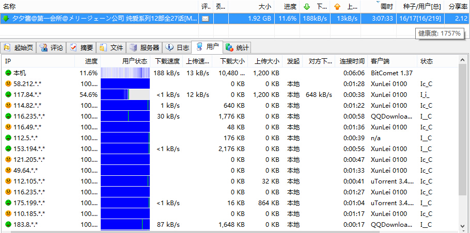Click the status face icon beside 49.64.*.*
Viewport: 470px width, 233px height.
point(8,171)
